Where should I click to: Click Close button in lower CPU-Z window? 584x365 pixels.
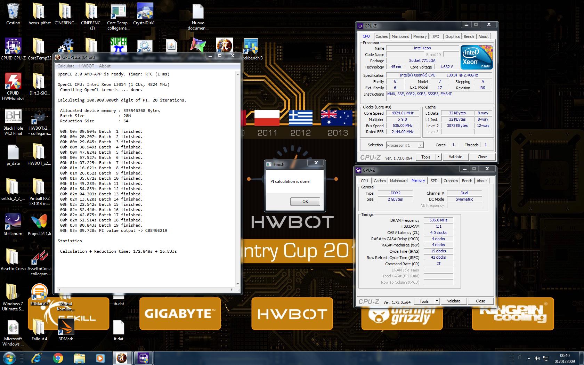click(480, 301)
